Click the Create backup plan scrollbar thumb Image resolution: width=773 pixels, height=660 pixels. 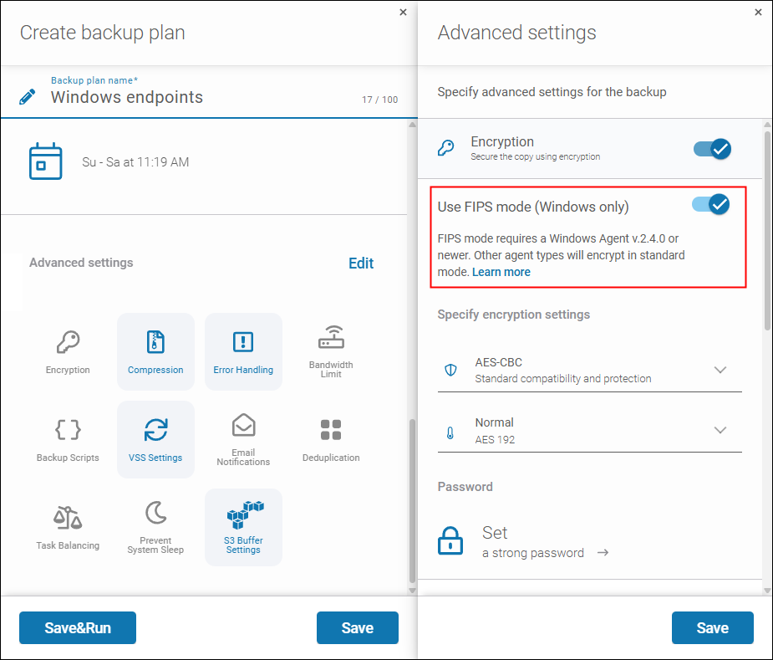pyautogui.click(x=412, y=501)
